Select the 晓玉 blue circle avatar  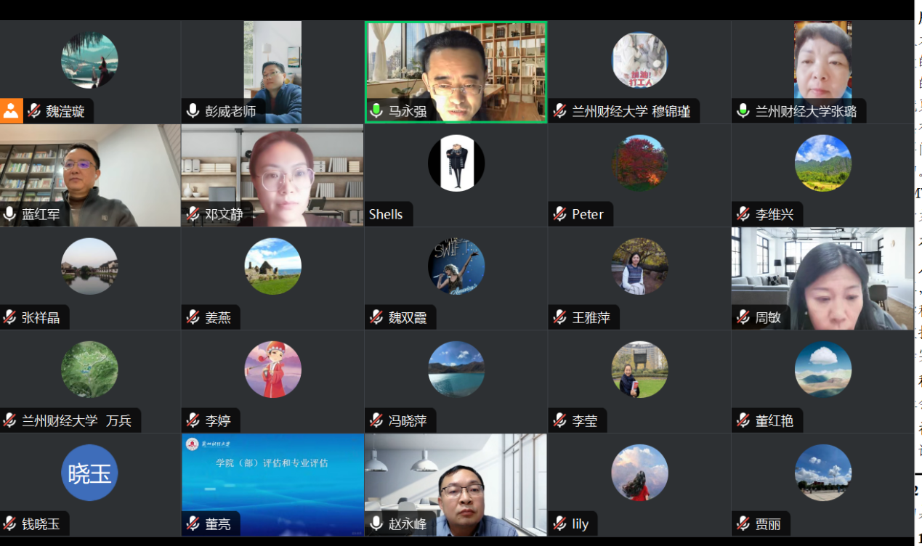[89, 473]
